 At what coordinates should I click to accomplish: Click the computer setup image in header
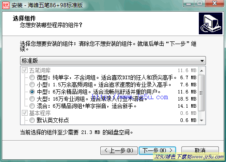pos(210,23)
